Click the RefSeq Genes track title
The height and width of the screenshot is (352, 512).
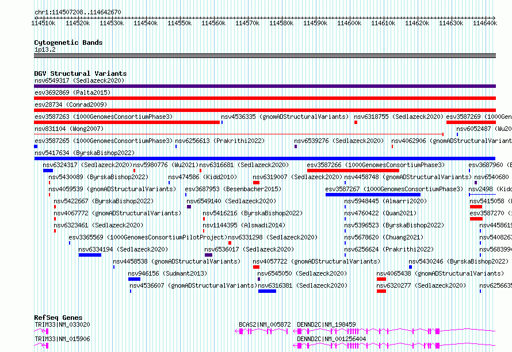click(x=58, y=318)
